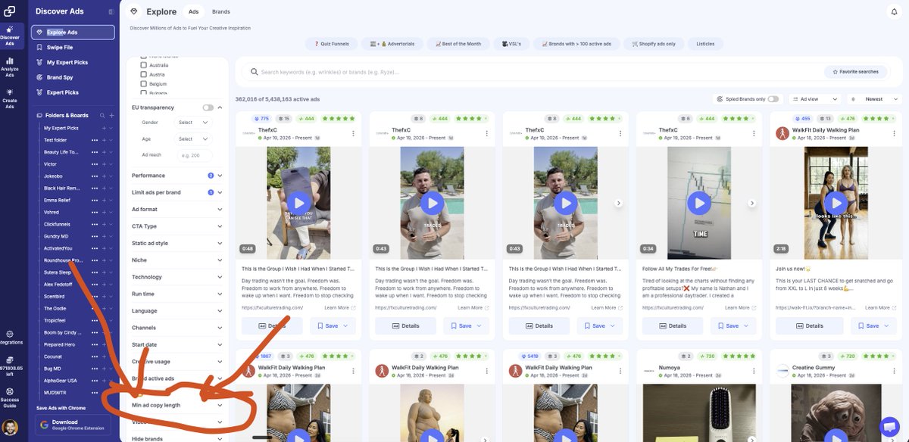This screenshot has width=909, height=442.
Task: Click the Details button on the 0:48 ad card
Action: click(x=272, y=325)
